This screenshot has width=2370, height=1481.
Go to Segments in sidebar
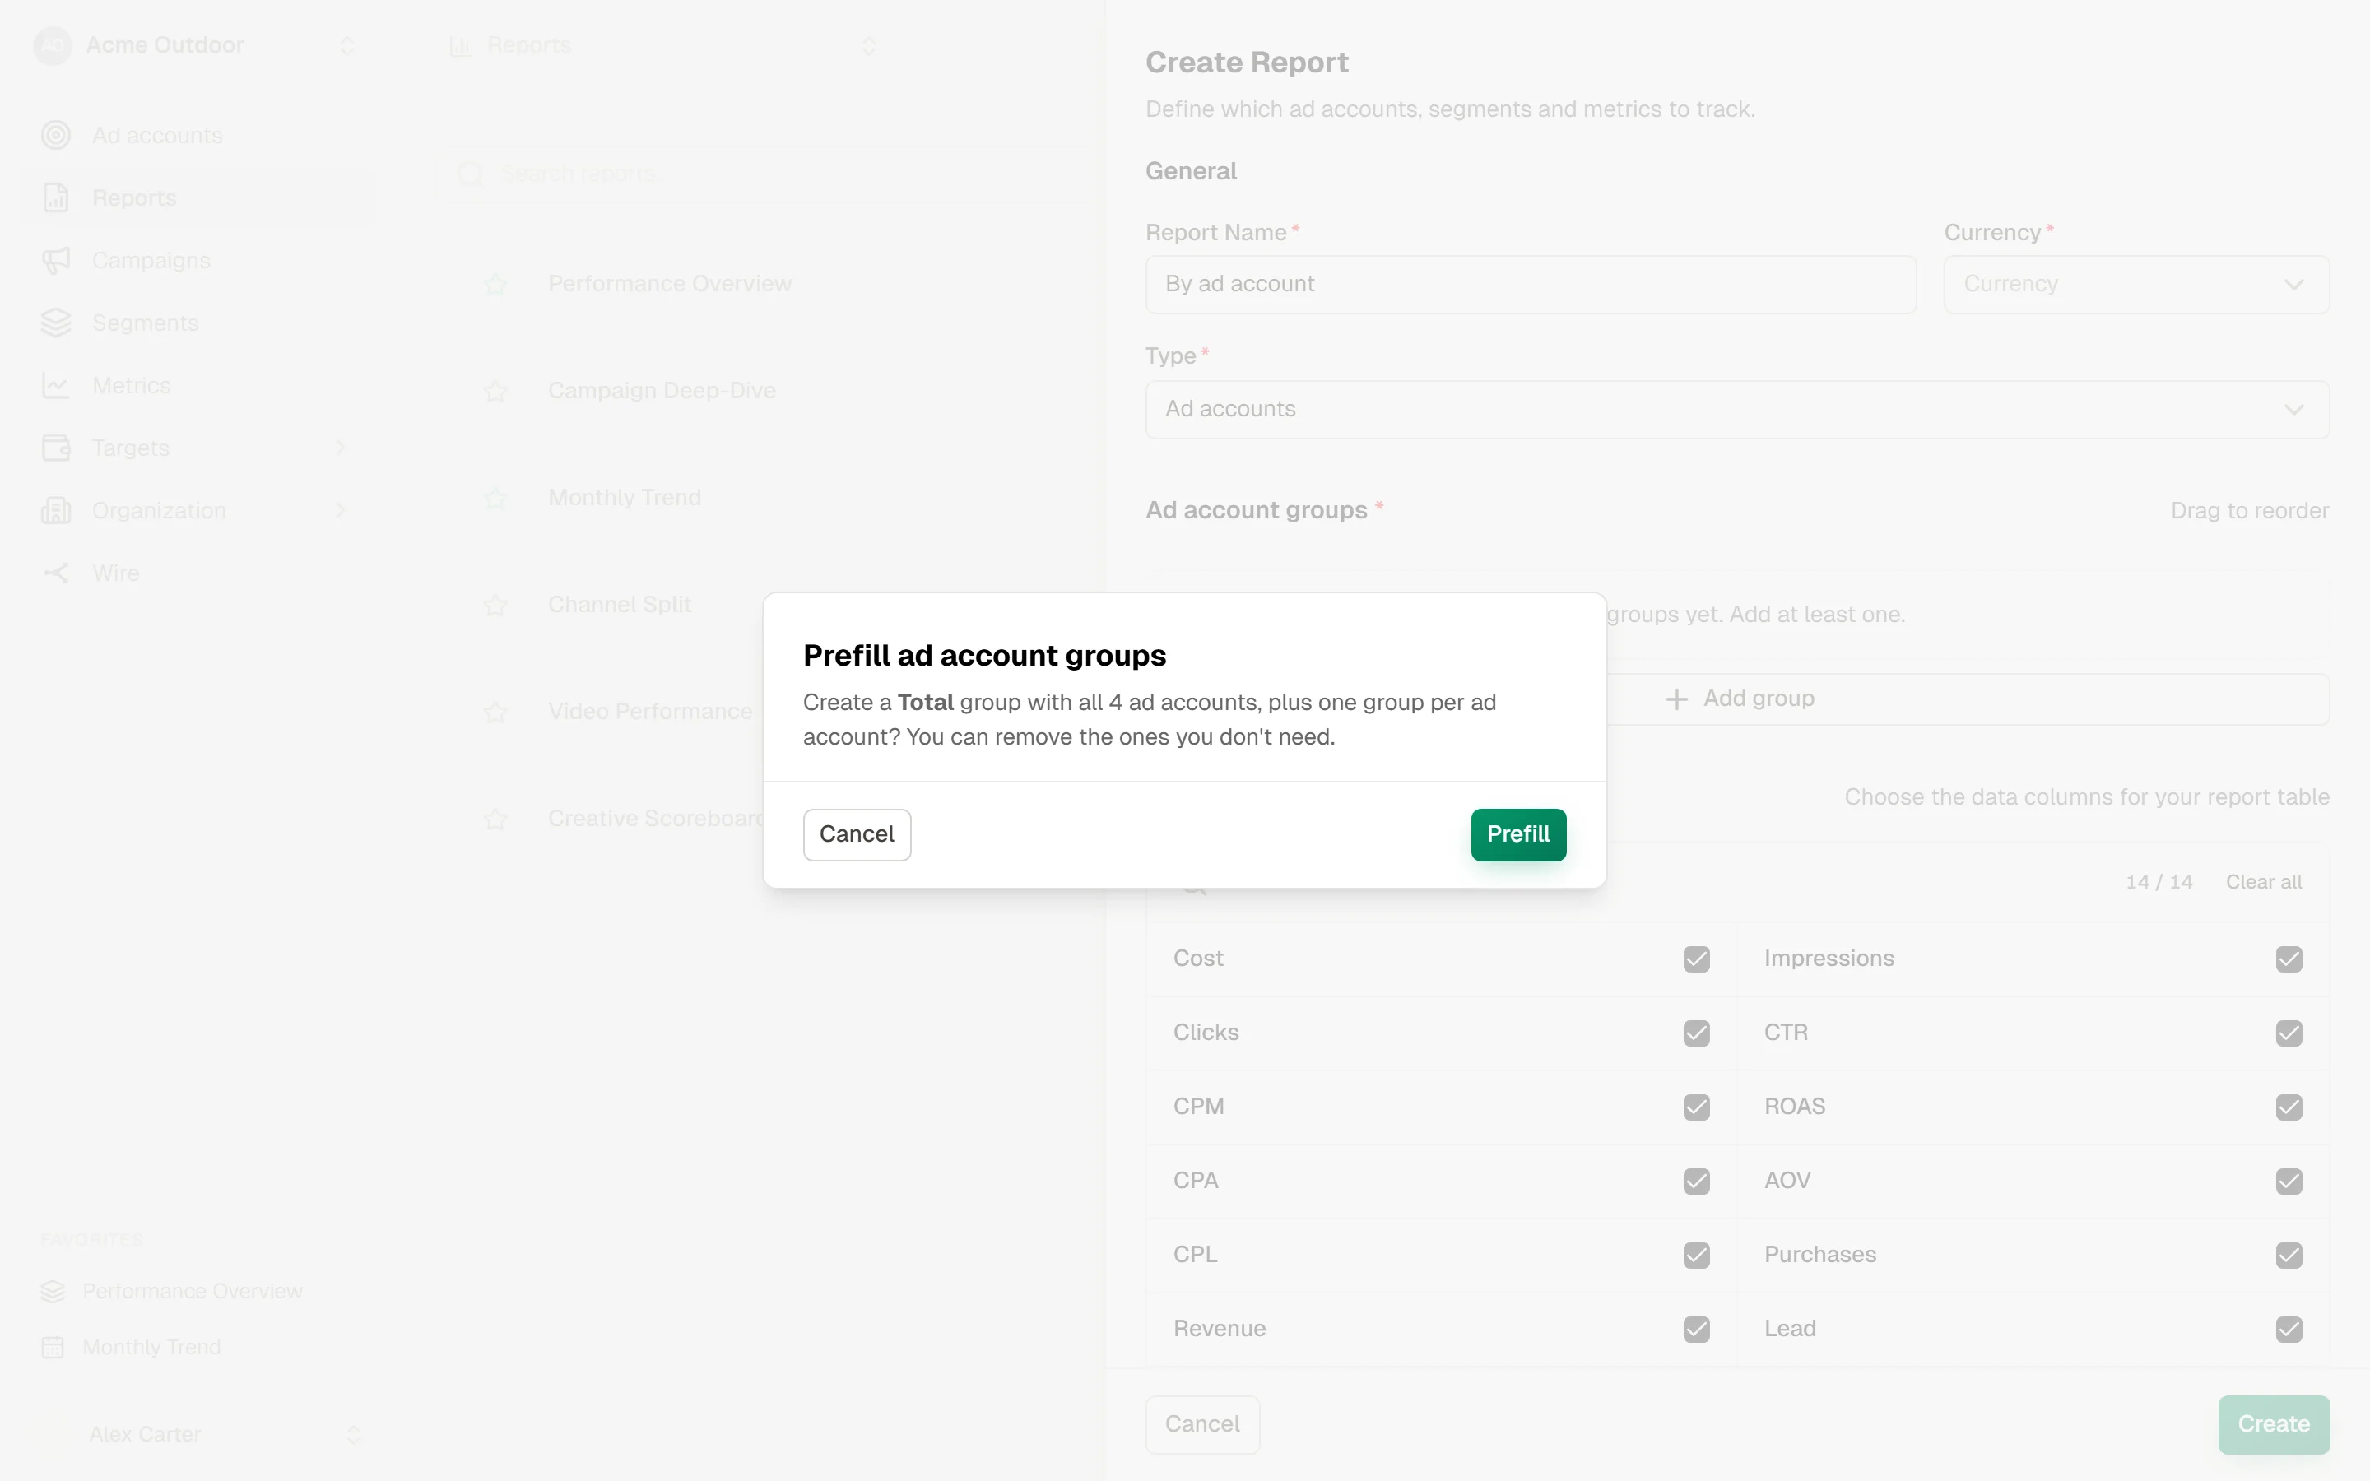[197, 323]
